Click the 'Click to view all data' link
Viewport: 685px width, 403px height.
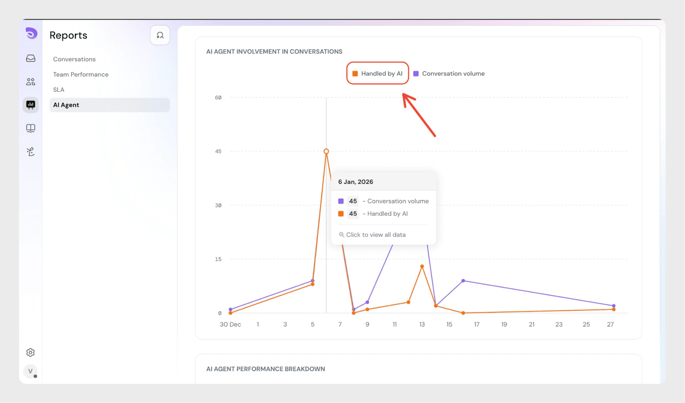tap(375, 235)
